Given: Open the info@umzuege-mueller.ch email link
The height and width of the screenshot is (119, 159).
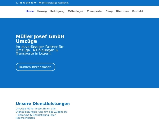Looking at the screenshot, I should point(55,3).
